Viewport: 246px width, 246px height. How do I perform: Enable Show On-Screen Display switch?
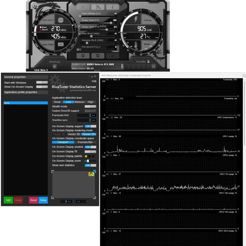[42, 87]
